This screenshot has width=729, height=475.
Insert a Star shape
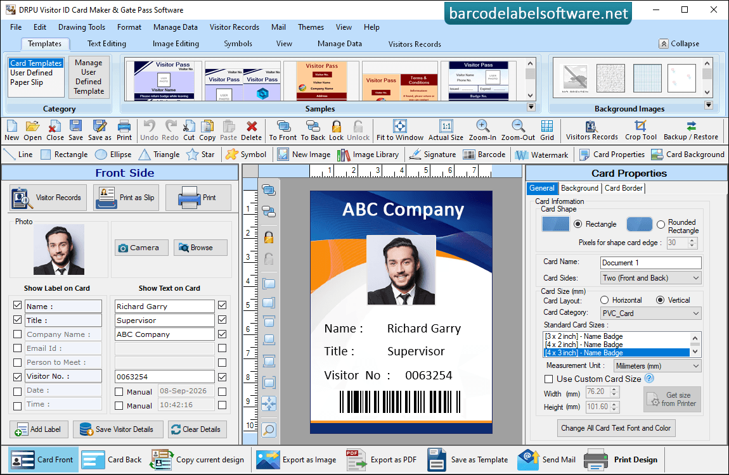[x=200, y=155]
